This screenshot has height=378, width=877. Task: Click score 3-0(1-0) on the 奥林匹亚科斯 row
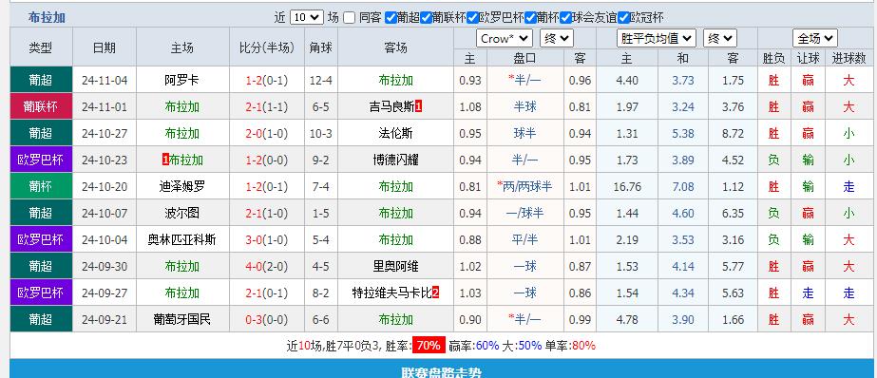click(266, 240)
